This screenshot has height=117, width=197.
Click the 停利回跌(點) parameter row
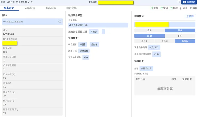coord(32,103)
